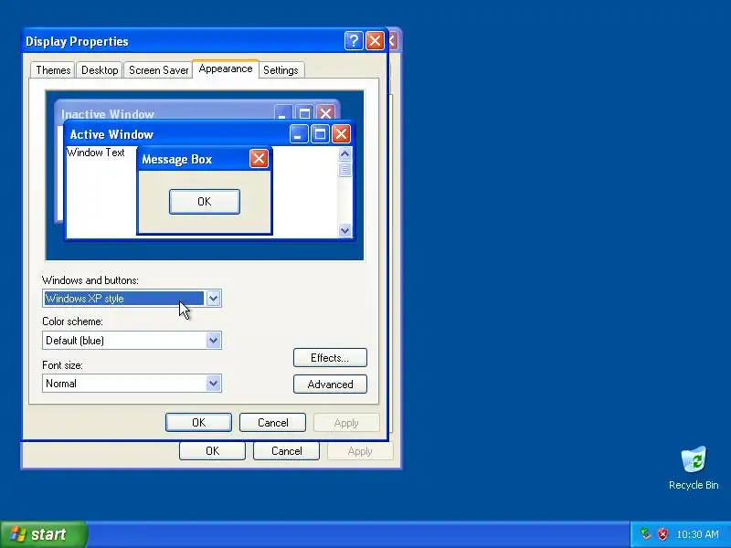The width and height of the screenshot is (731, 548).
Task: Click the Window Text in preview
Action: (x=96, y=153)
